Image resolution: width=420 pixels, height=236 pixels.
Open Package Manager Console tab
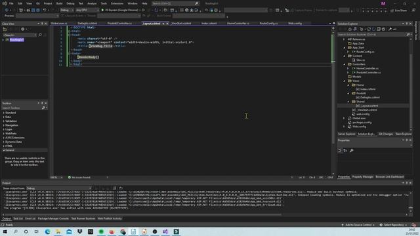[x=53, y=218]
